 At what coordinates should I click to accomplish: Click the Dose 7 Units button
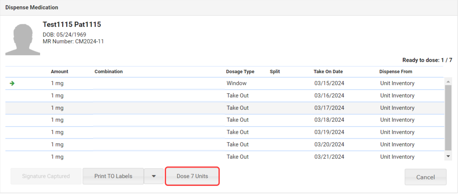pos(192,176)
